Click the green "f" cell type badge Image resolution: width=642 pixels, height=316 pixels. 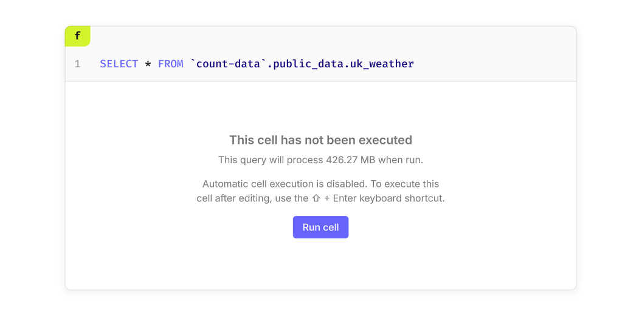coord(77,36)
